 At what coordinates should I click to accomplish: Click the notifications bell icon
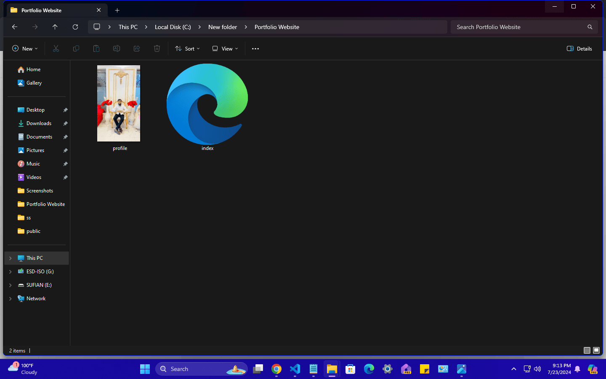577,369
